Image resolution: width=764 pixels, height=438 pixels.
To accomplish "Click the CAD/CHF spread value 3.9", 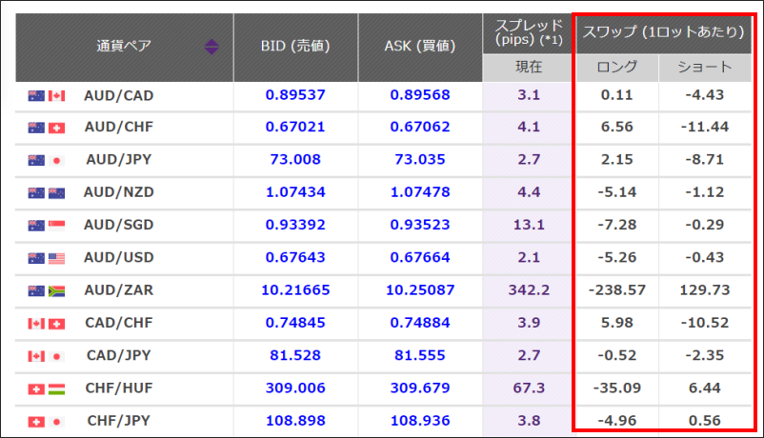I will [528, 323].
